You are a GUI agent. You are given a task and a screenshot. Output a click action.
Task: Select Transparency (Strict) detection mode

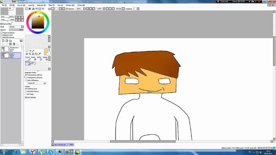tap(26, 75)
